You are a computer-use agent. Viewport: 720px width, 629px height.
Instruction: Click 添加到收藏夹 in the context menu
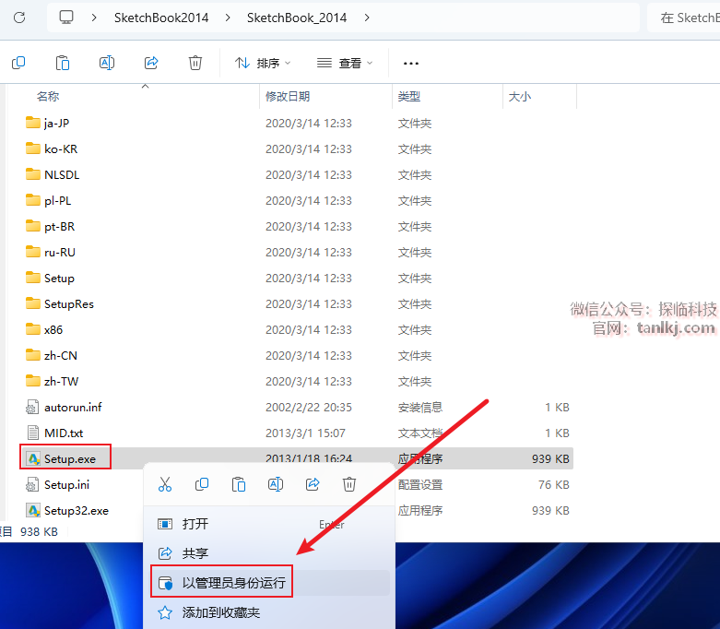click(221, 612)
